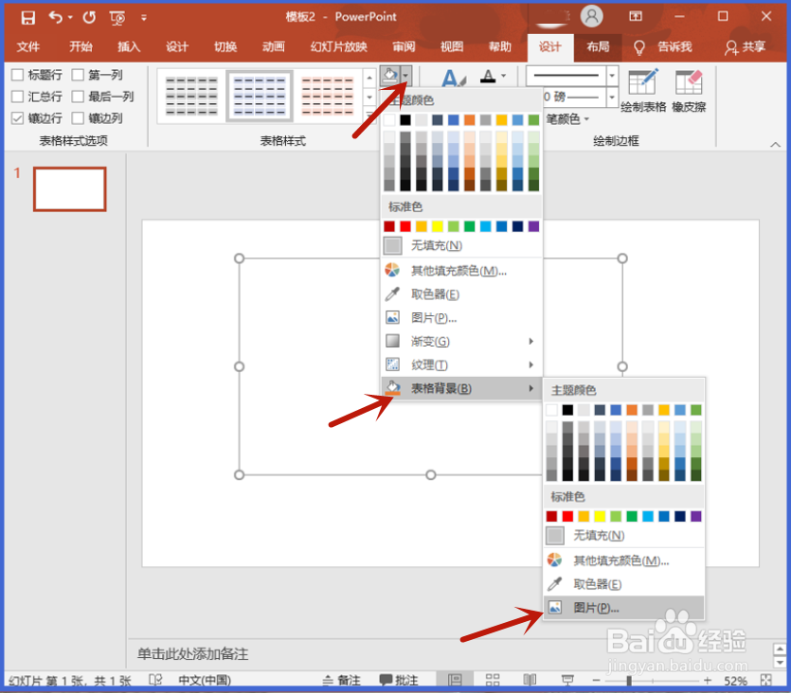This screenshot has width=791, height=693.
Task: Click zoom in plus button
Action: [x=708, y=681]
